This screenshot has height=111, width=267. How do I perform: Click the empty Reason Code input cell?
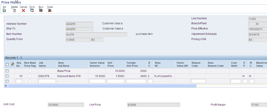point(198,81)
